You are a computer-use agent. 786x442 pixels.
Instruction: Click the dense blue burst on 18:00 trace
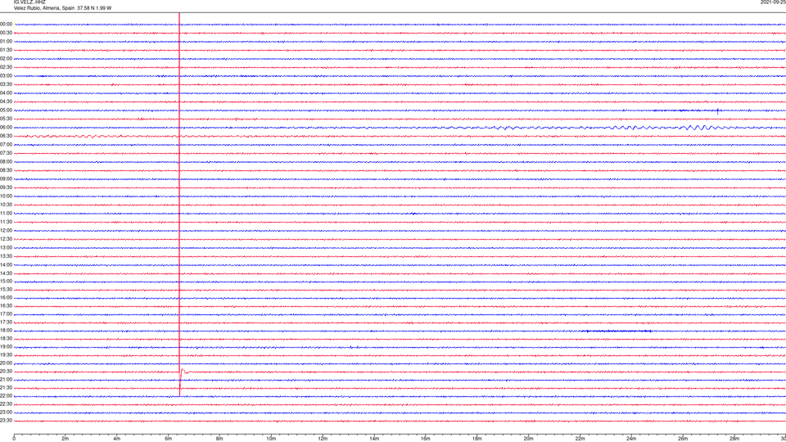pos(617,331)
